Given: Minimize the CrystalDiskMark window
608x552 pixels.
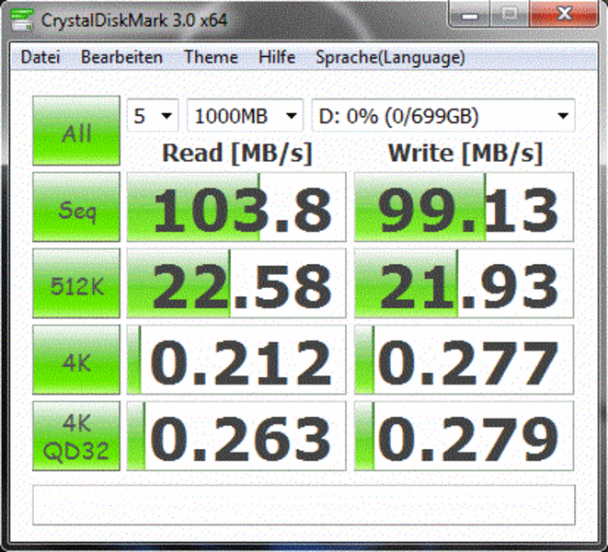Looking at the screenshot, I should [x=470, y=15].
